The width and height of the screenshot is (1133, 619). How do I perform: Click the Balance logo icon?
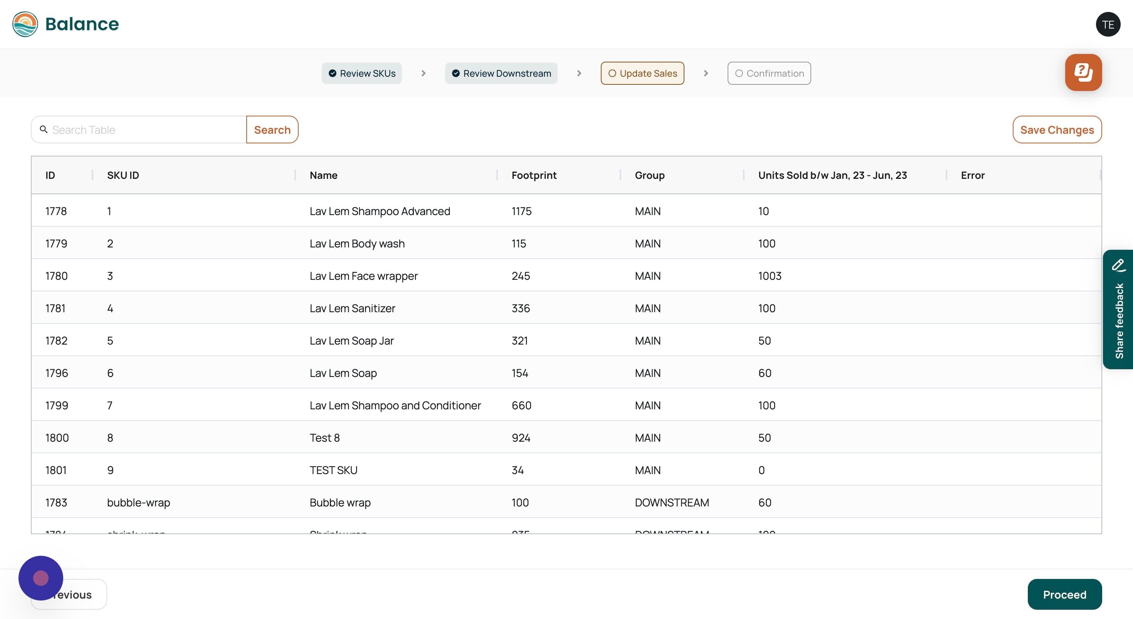(25, 24)
